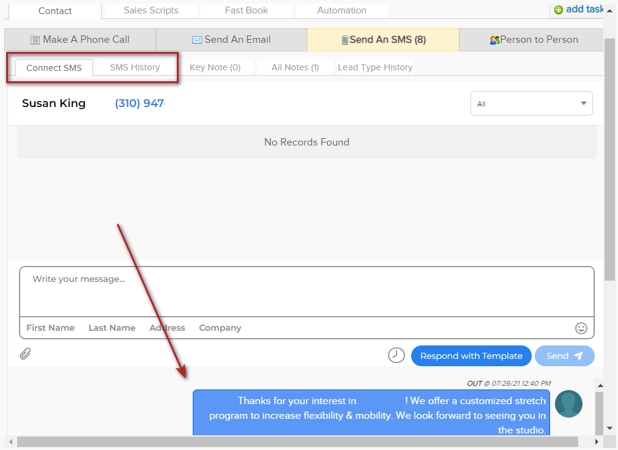Collapse the panel using the upward arrow near add task
The height and width of the screenshot is (450, 618).
[611, 9]
